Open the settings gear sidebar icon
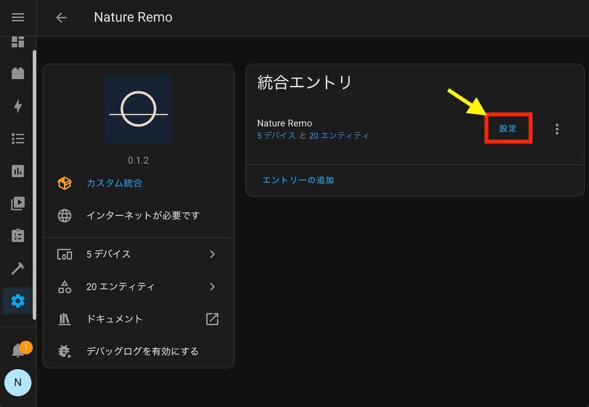The height and width of the screenshot is (407, 589). [18, 301]
